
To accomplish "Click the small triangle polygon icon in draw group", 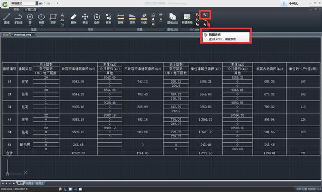I will [x=62, y=20].
